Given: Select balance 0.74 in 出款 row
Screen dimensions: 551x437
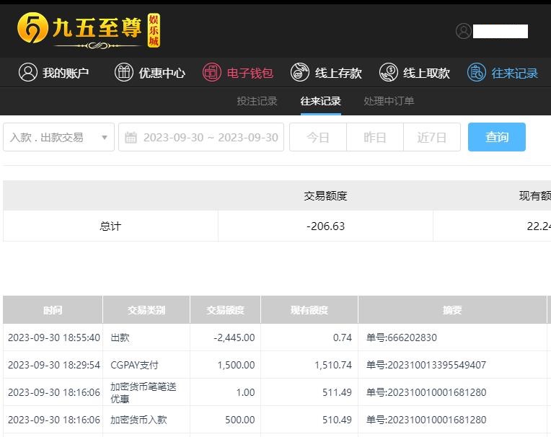Looking at the screenshot, I should pos(343,337).
